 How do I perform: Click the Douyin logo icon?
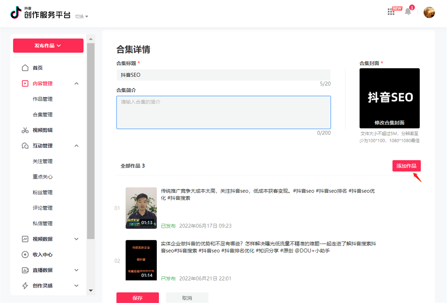(16, 12)
